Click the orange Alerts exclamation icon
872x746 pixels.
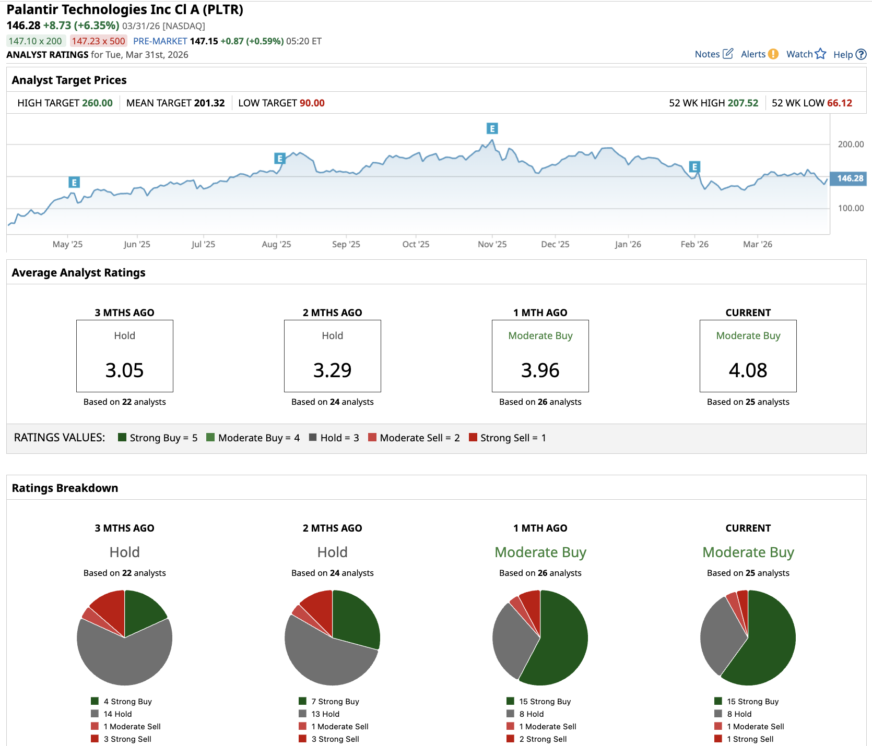coord(773,54)
